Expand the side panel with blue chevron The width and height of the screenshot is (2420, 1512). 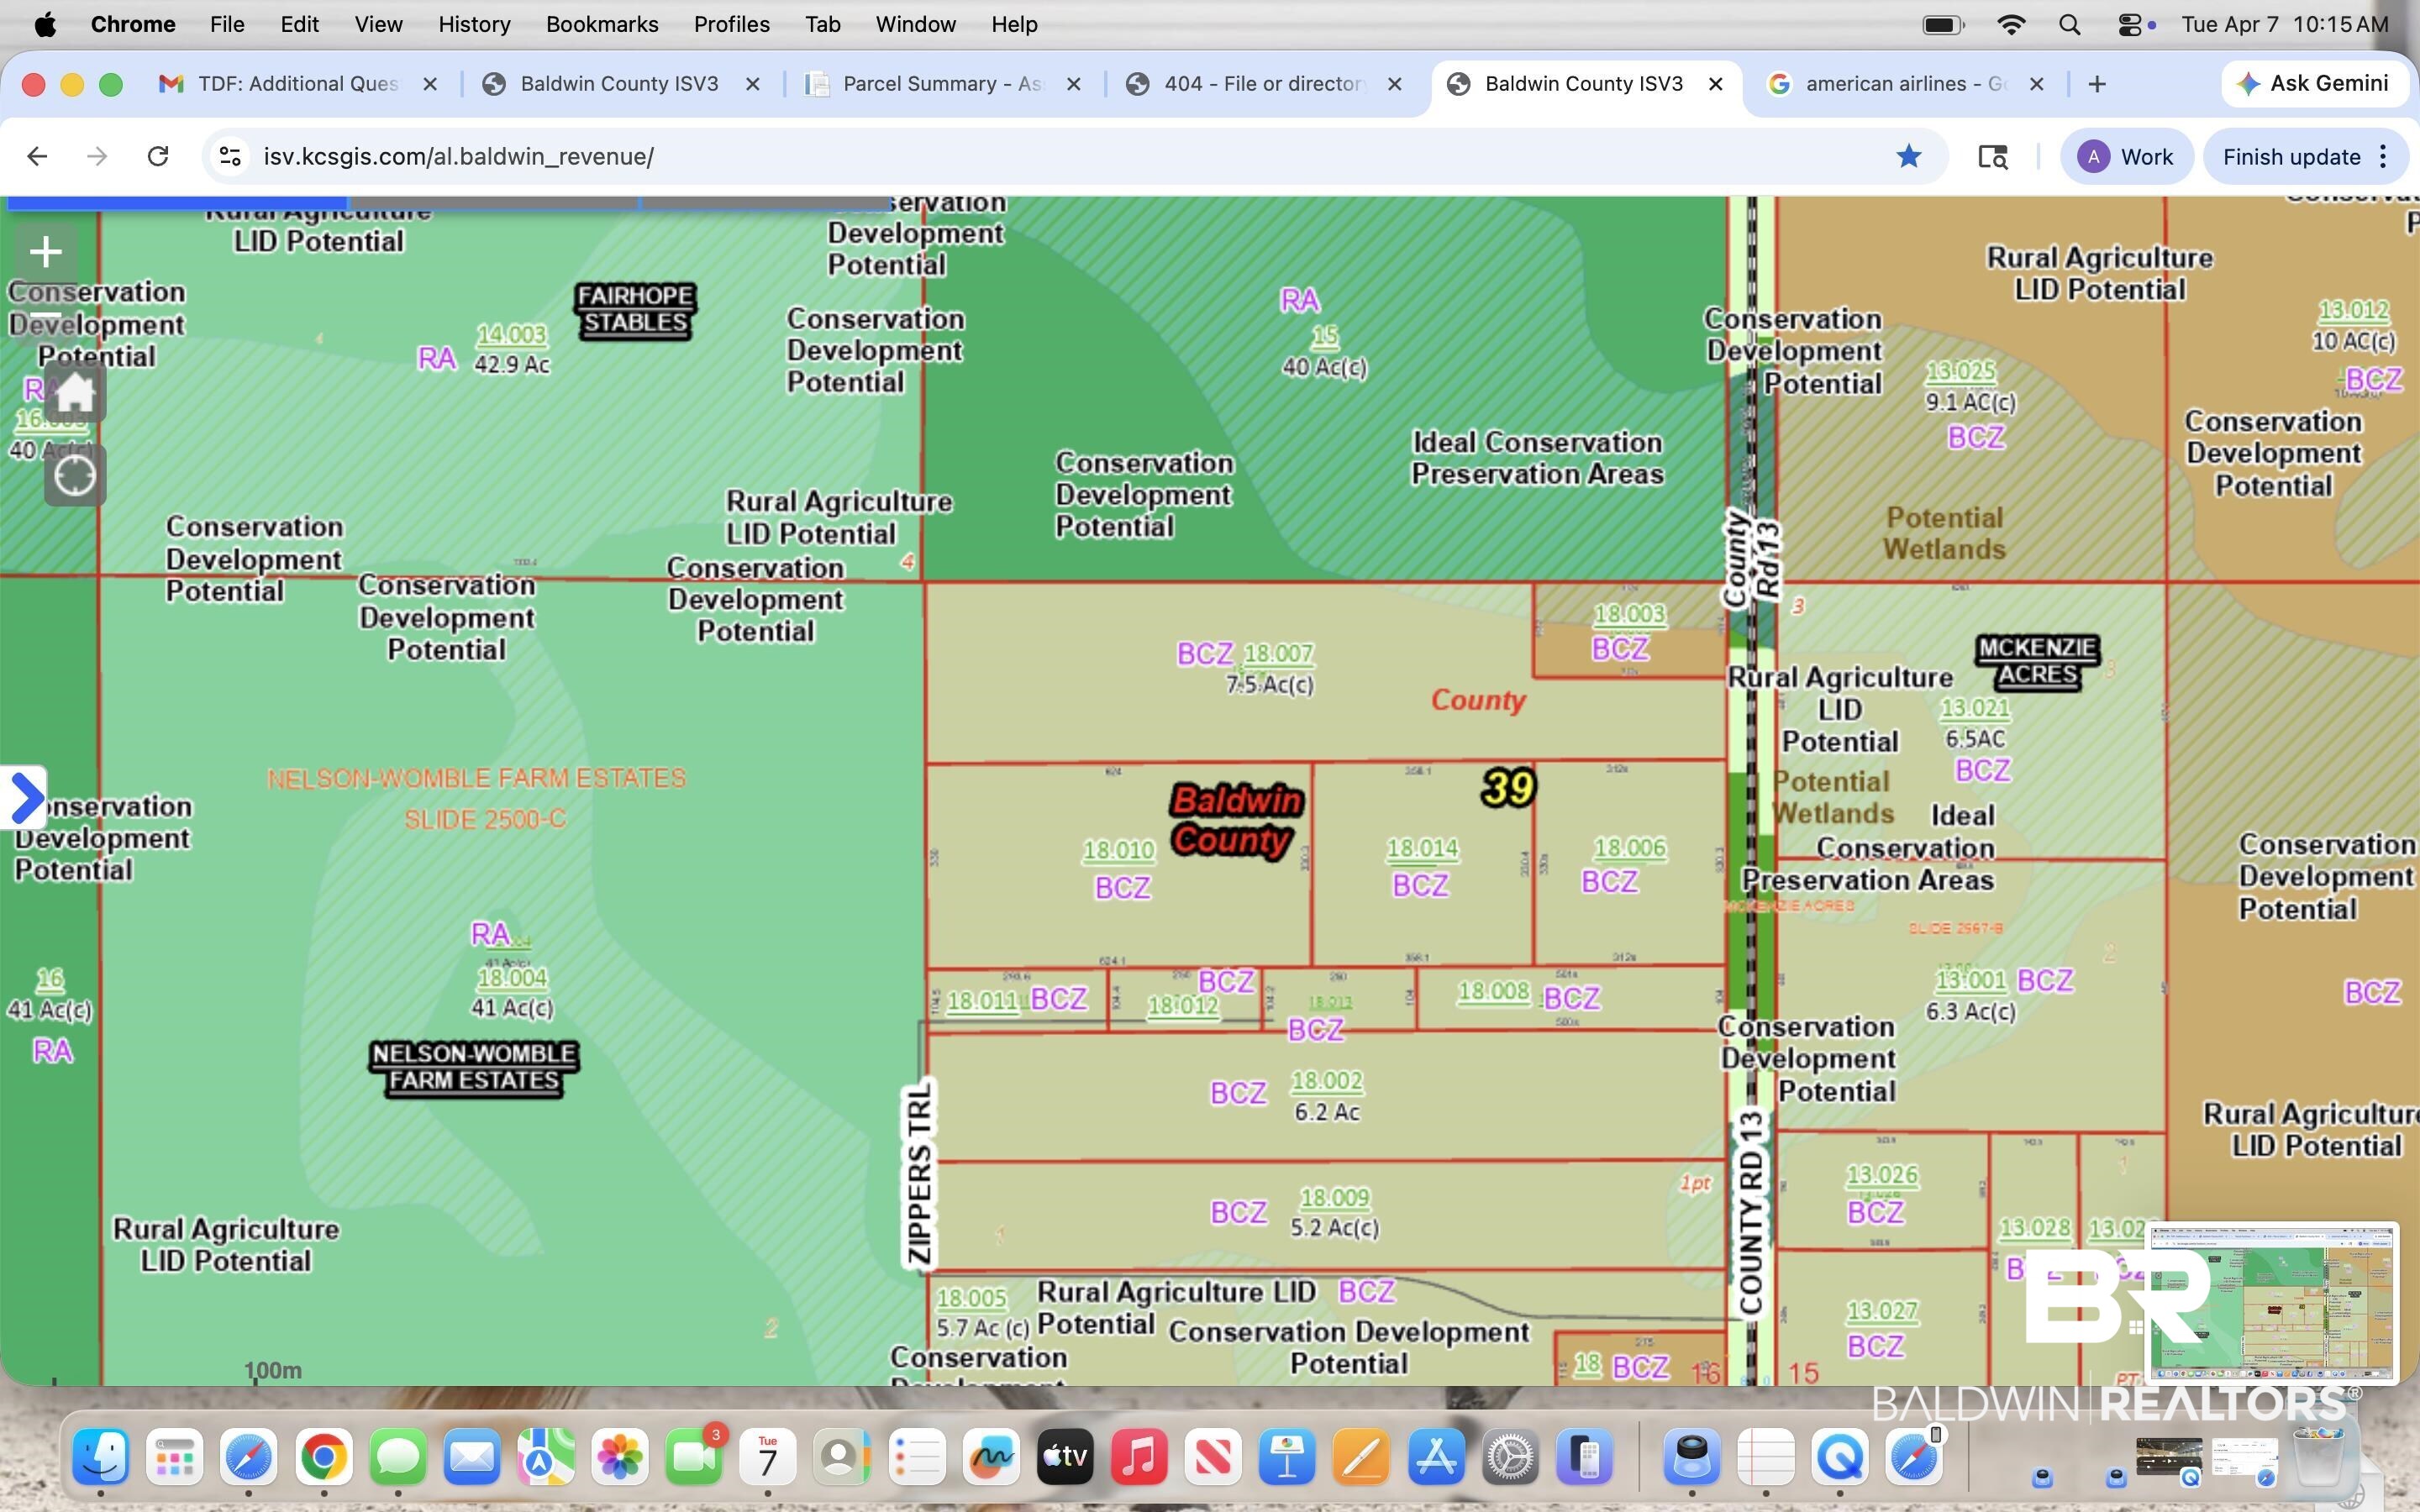tap(24, 798)
